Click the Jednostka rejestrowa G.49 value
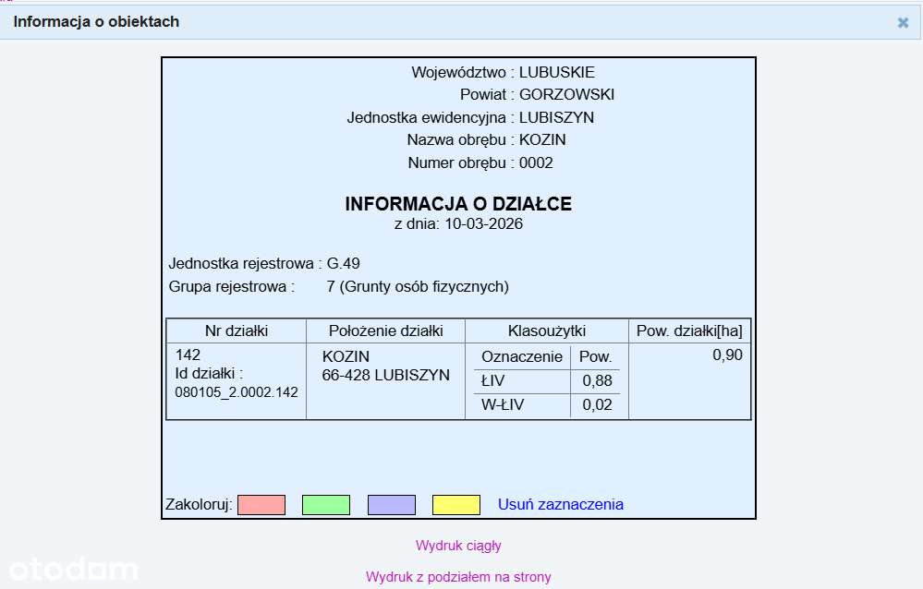923x589 pixels. [x=343, y=264]
